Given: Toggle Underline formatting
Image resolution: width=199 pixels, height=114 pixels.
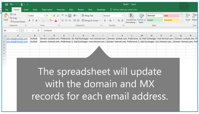Looking at the screenshot, I should point(37,20).
